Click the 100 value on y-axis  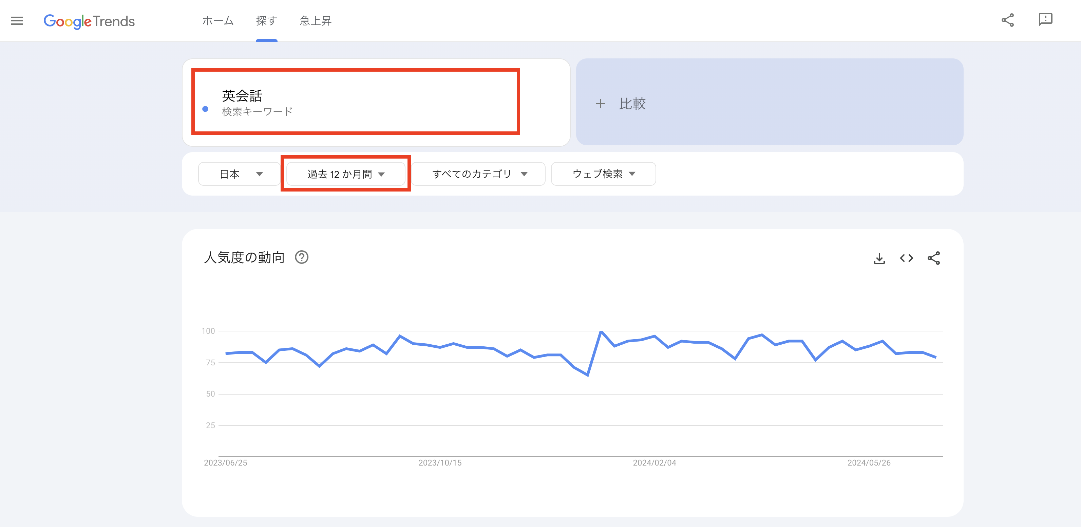208,331
